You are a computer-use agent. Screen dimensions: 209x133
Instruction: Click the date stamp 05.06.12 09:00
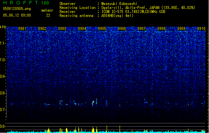point(17,15)
